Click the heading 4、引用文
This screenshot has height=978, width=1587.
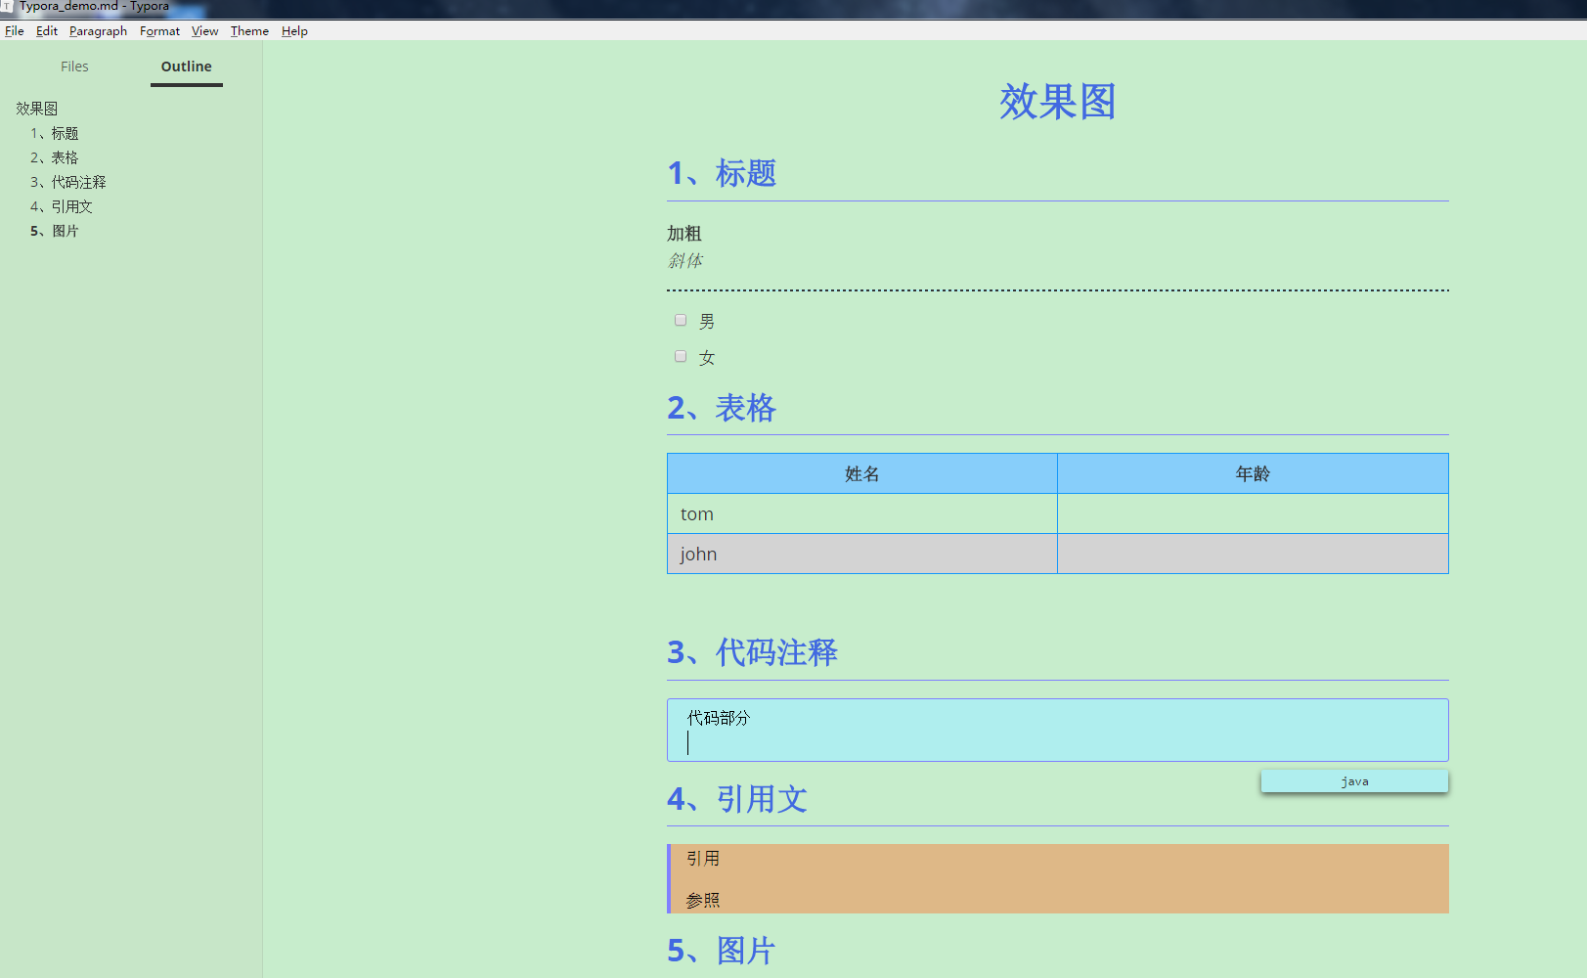tap(737, 799)
